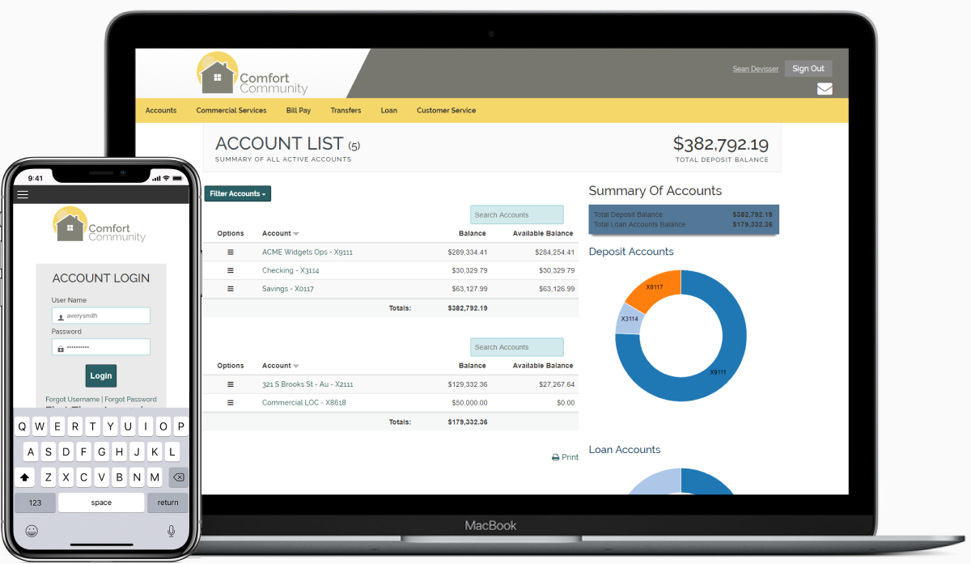
Task: Open Commercial LOC - X8618 account
Action: coord(304,403)
